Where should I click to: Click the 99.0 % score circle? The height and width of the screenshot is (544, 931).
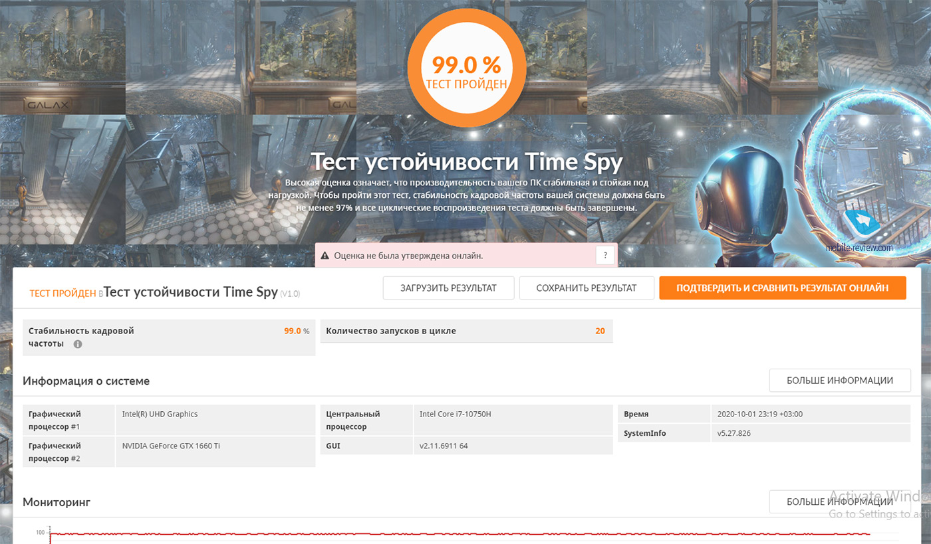466,68
